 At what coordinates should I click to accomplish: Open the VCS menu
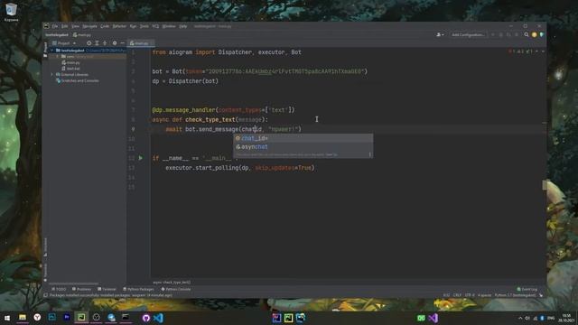[x=155, y=26]
